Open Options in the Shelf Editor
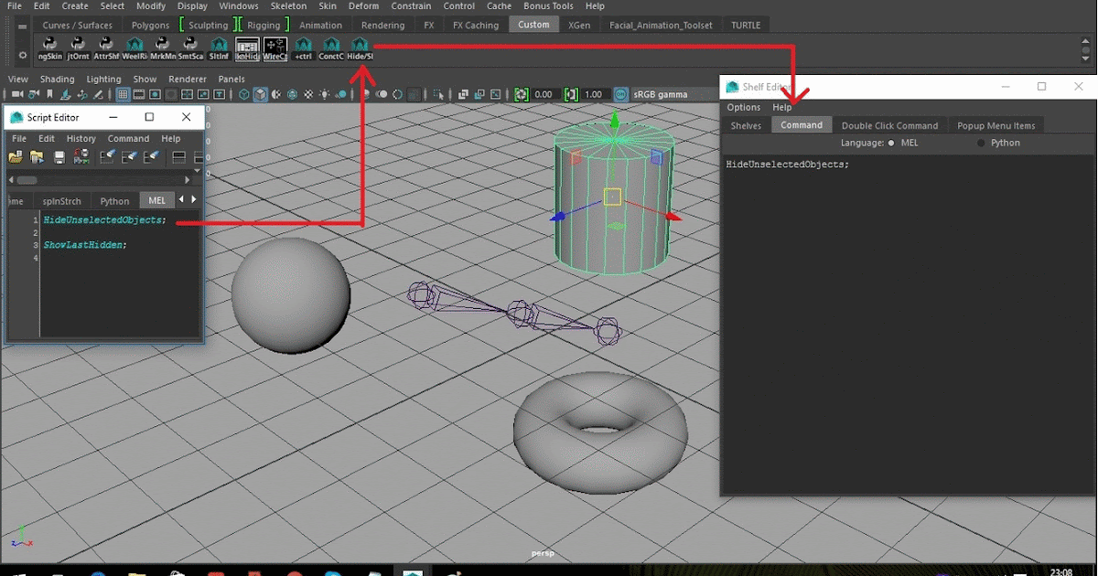This screenshot has height=576, width=1098. coord(743,107)
